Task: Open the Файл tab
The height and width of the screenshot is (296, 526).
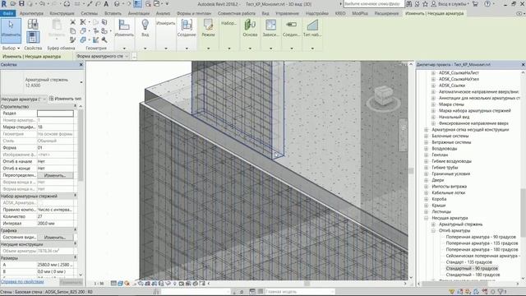Action: click(x=8, y=13)
